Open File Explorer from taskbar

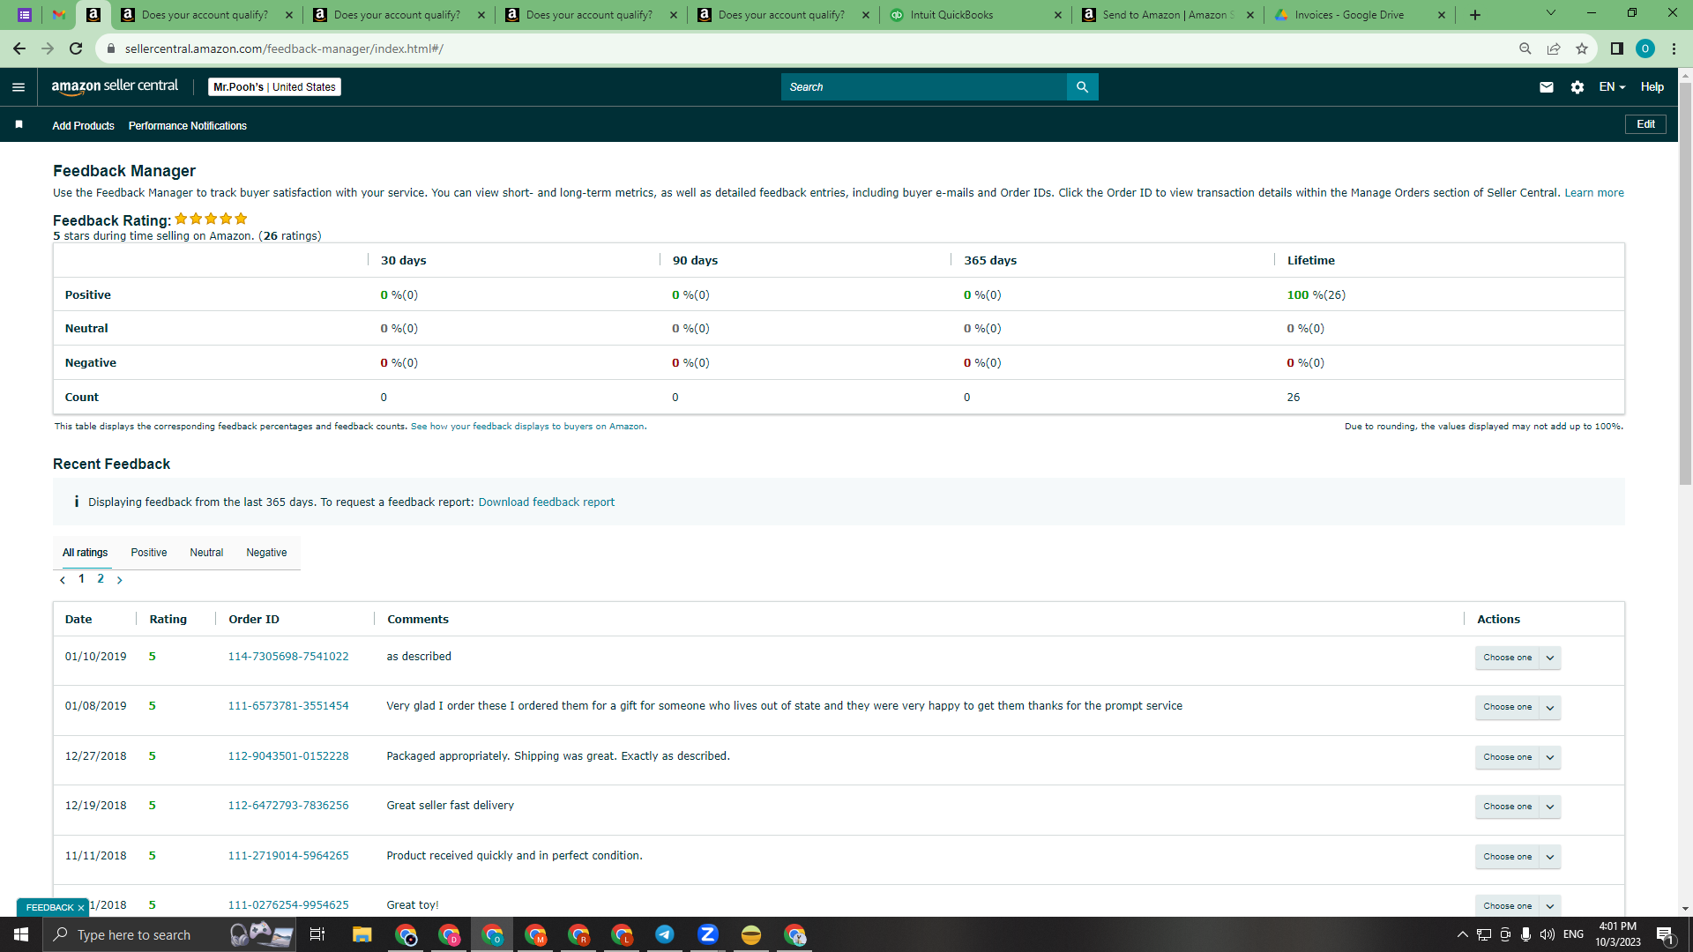click(362, 934)
